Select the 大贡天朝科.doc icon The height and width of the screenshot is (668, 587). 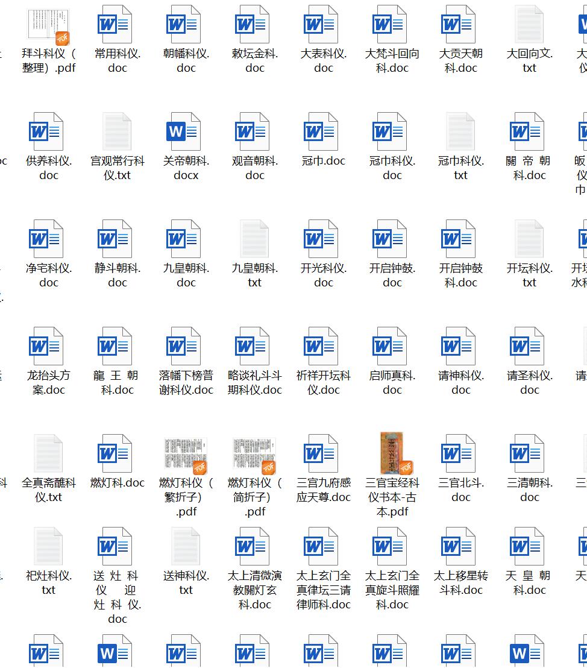click(459, 24)
